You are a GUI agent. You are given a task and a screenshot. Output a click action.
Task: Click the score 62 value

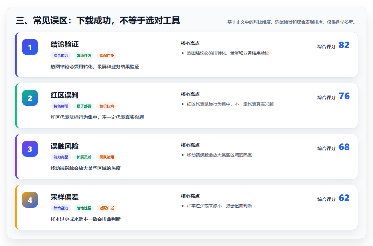point(344,198)
